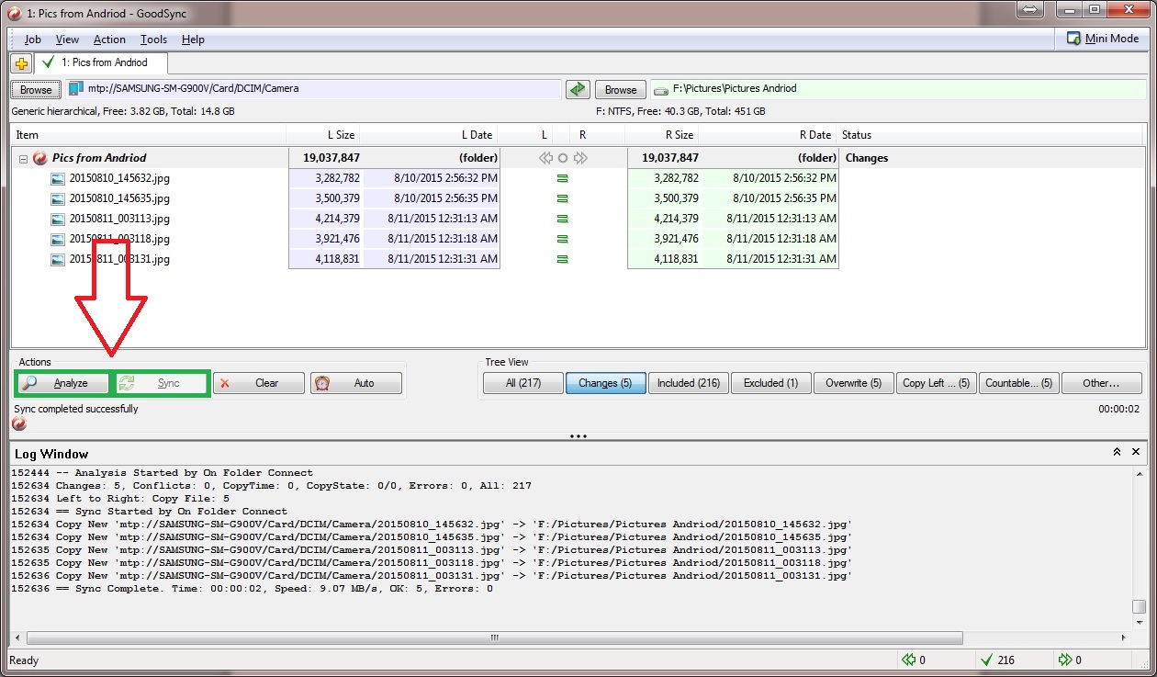Click the equal sign in the 4,118,831 row
Image resolution: width=1157 pixels, height=677 pixels.
563,259
